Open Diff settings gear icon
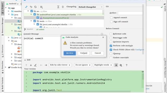This screenshot has height=93, width=167. (121, 65)
